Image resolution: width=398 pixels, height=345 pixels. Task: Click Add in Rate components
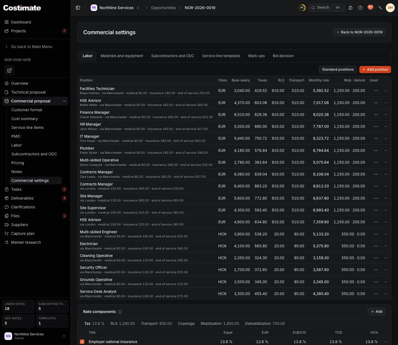tap(376, 312)
